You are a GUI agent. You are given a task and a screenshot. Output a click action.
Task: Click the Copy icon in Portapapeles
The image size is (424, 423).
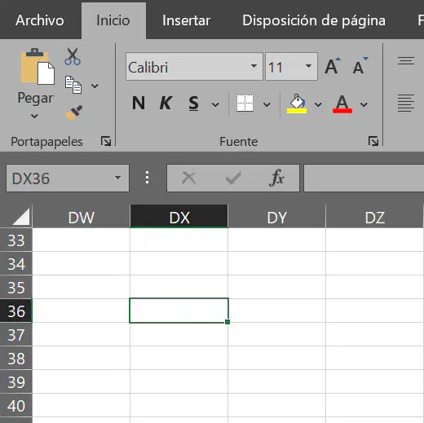(73, 85)
